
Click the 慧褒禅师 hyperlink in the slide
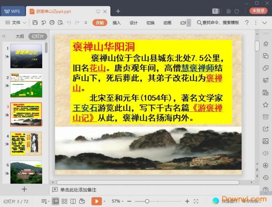(197, 68)
